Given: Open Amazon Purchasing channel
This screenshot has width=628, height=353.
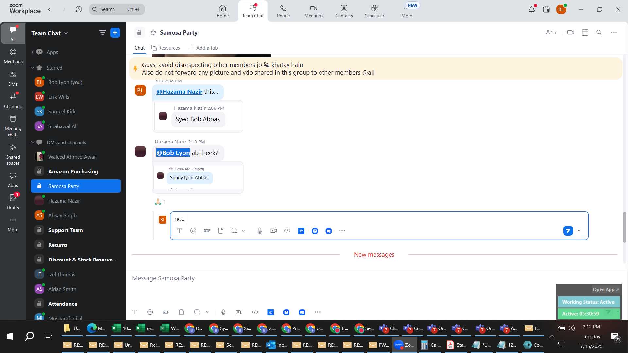Looking at the screenshot, I should click(76, 171).
